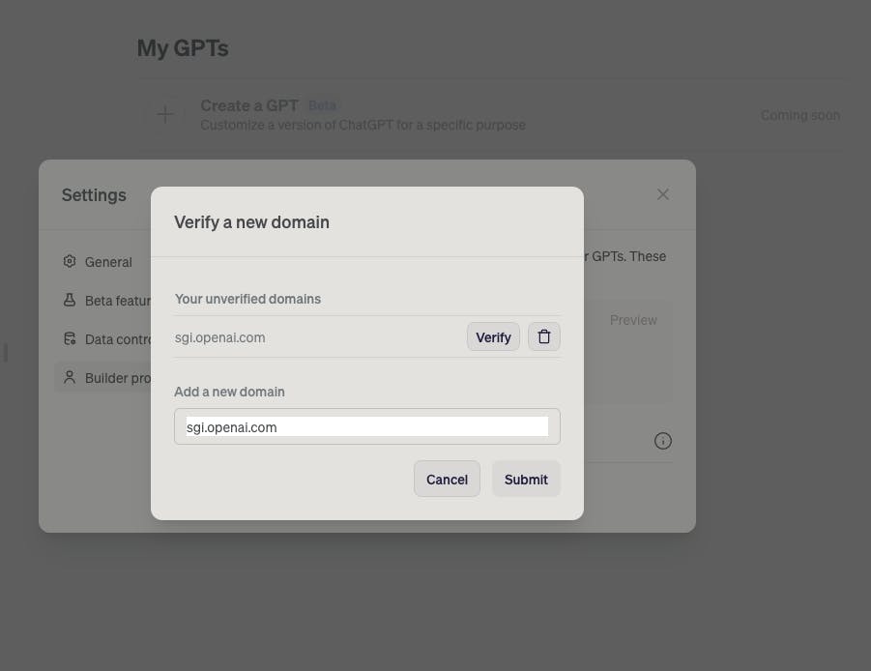Open the Data controls tab
The width and height of the screenshot is (871, 671).
pos(103,338)
